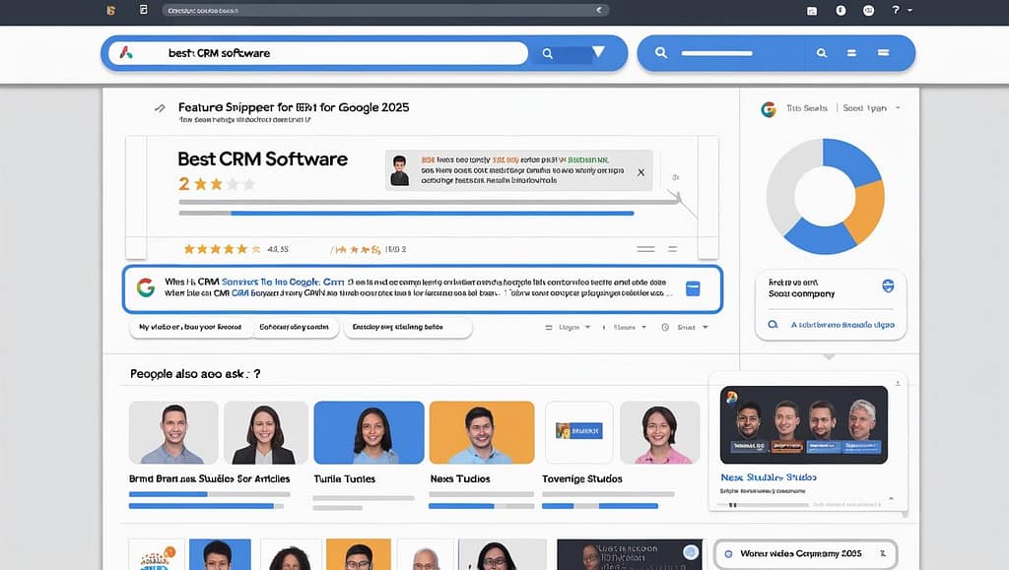Click arrow icon beside 'Feature Snippeer' heading

click(x=160, y=108)
